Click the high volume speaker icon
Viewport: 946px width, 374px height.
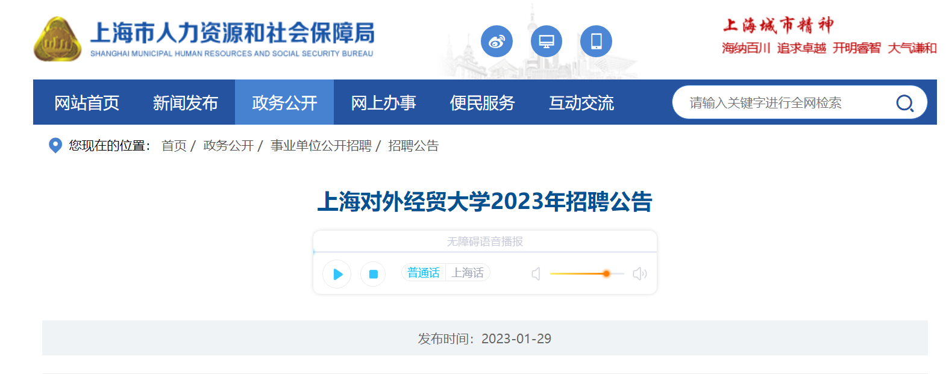[x=639, y=274]
